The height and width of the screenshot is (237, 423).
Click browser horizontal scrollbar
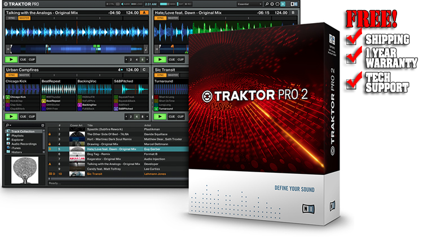[118, 178]
